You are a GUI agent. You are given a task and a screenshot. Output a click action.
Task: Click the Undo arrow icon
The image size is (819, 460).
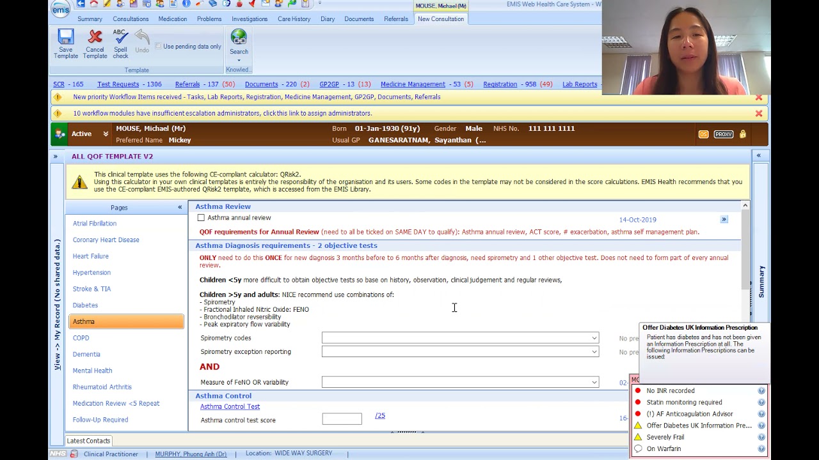(142, 38)
